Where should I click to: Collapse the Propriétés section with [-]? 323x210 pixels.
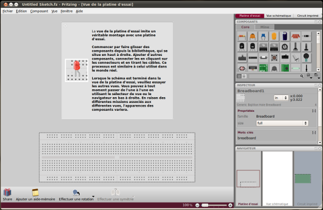click(314, 111)
